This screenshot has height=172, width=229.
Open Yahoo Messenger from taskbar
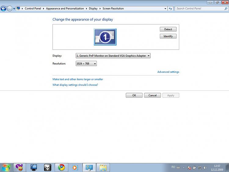[x=20, y=167]
